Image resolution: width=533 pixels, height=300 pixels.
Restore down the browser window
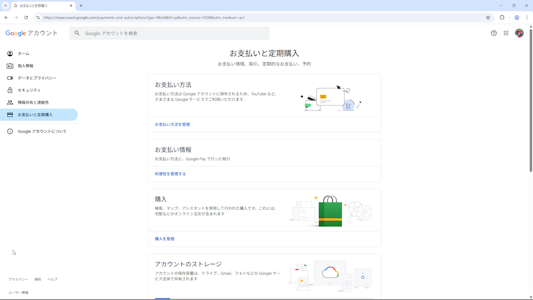pos(514,5)
